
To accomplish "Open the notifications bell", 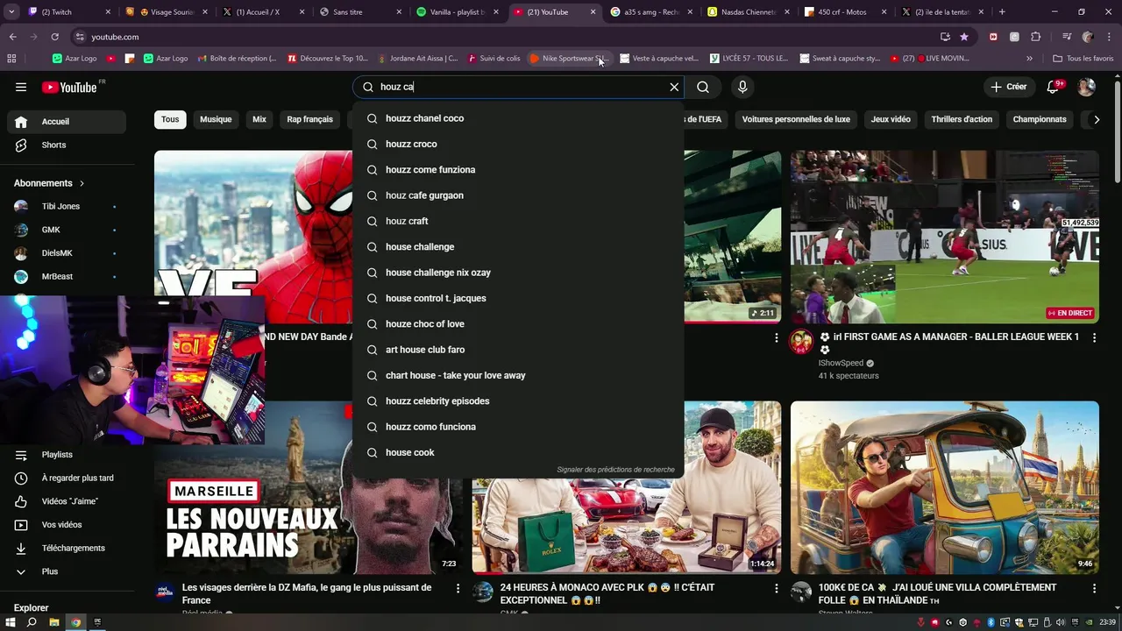I will coord(1055,87).
